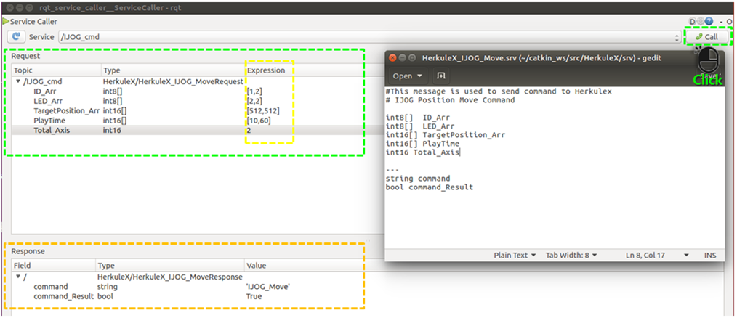Close the gedit window

pos(393,58)
